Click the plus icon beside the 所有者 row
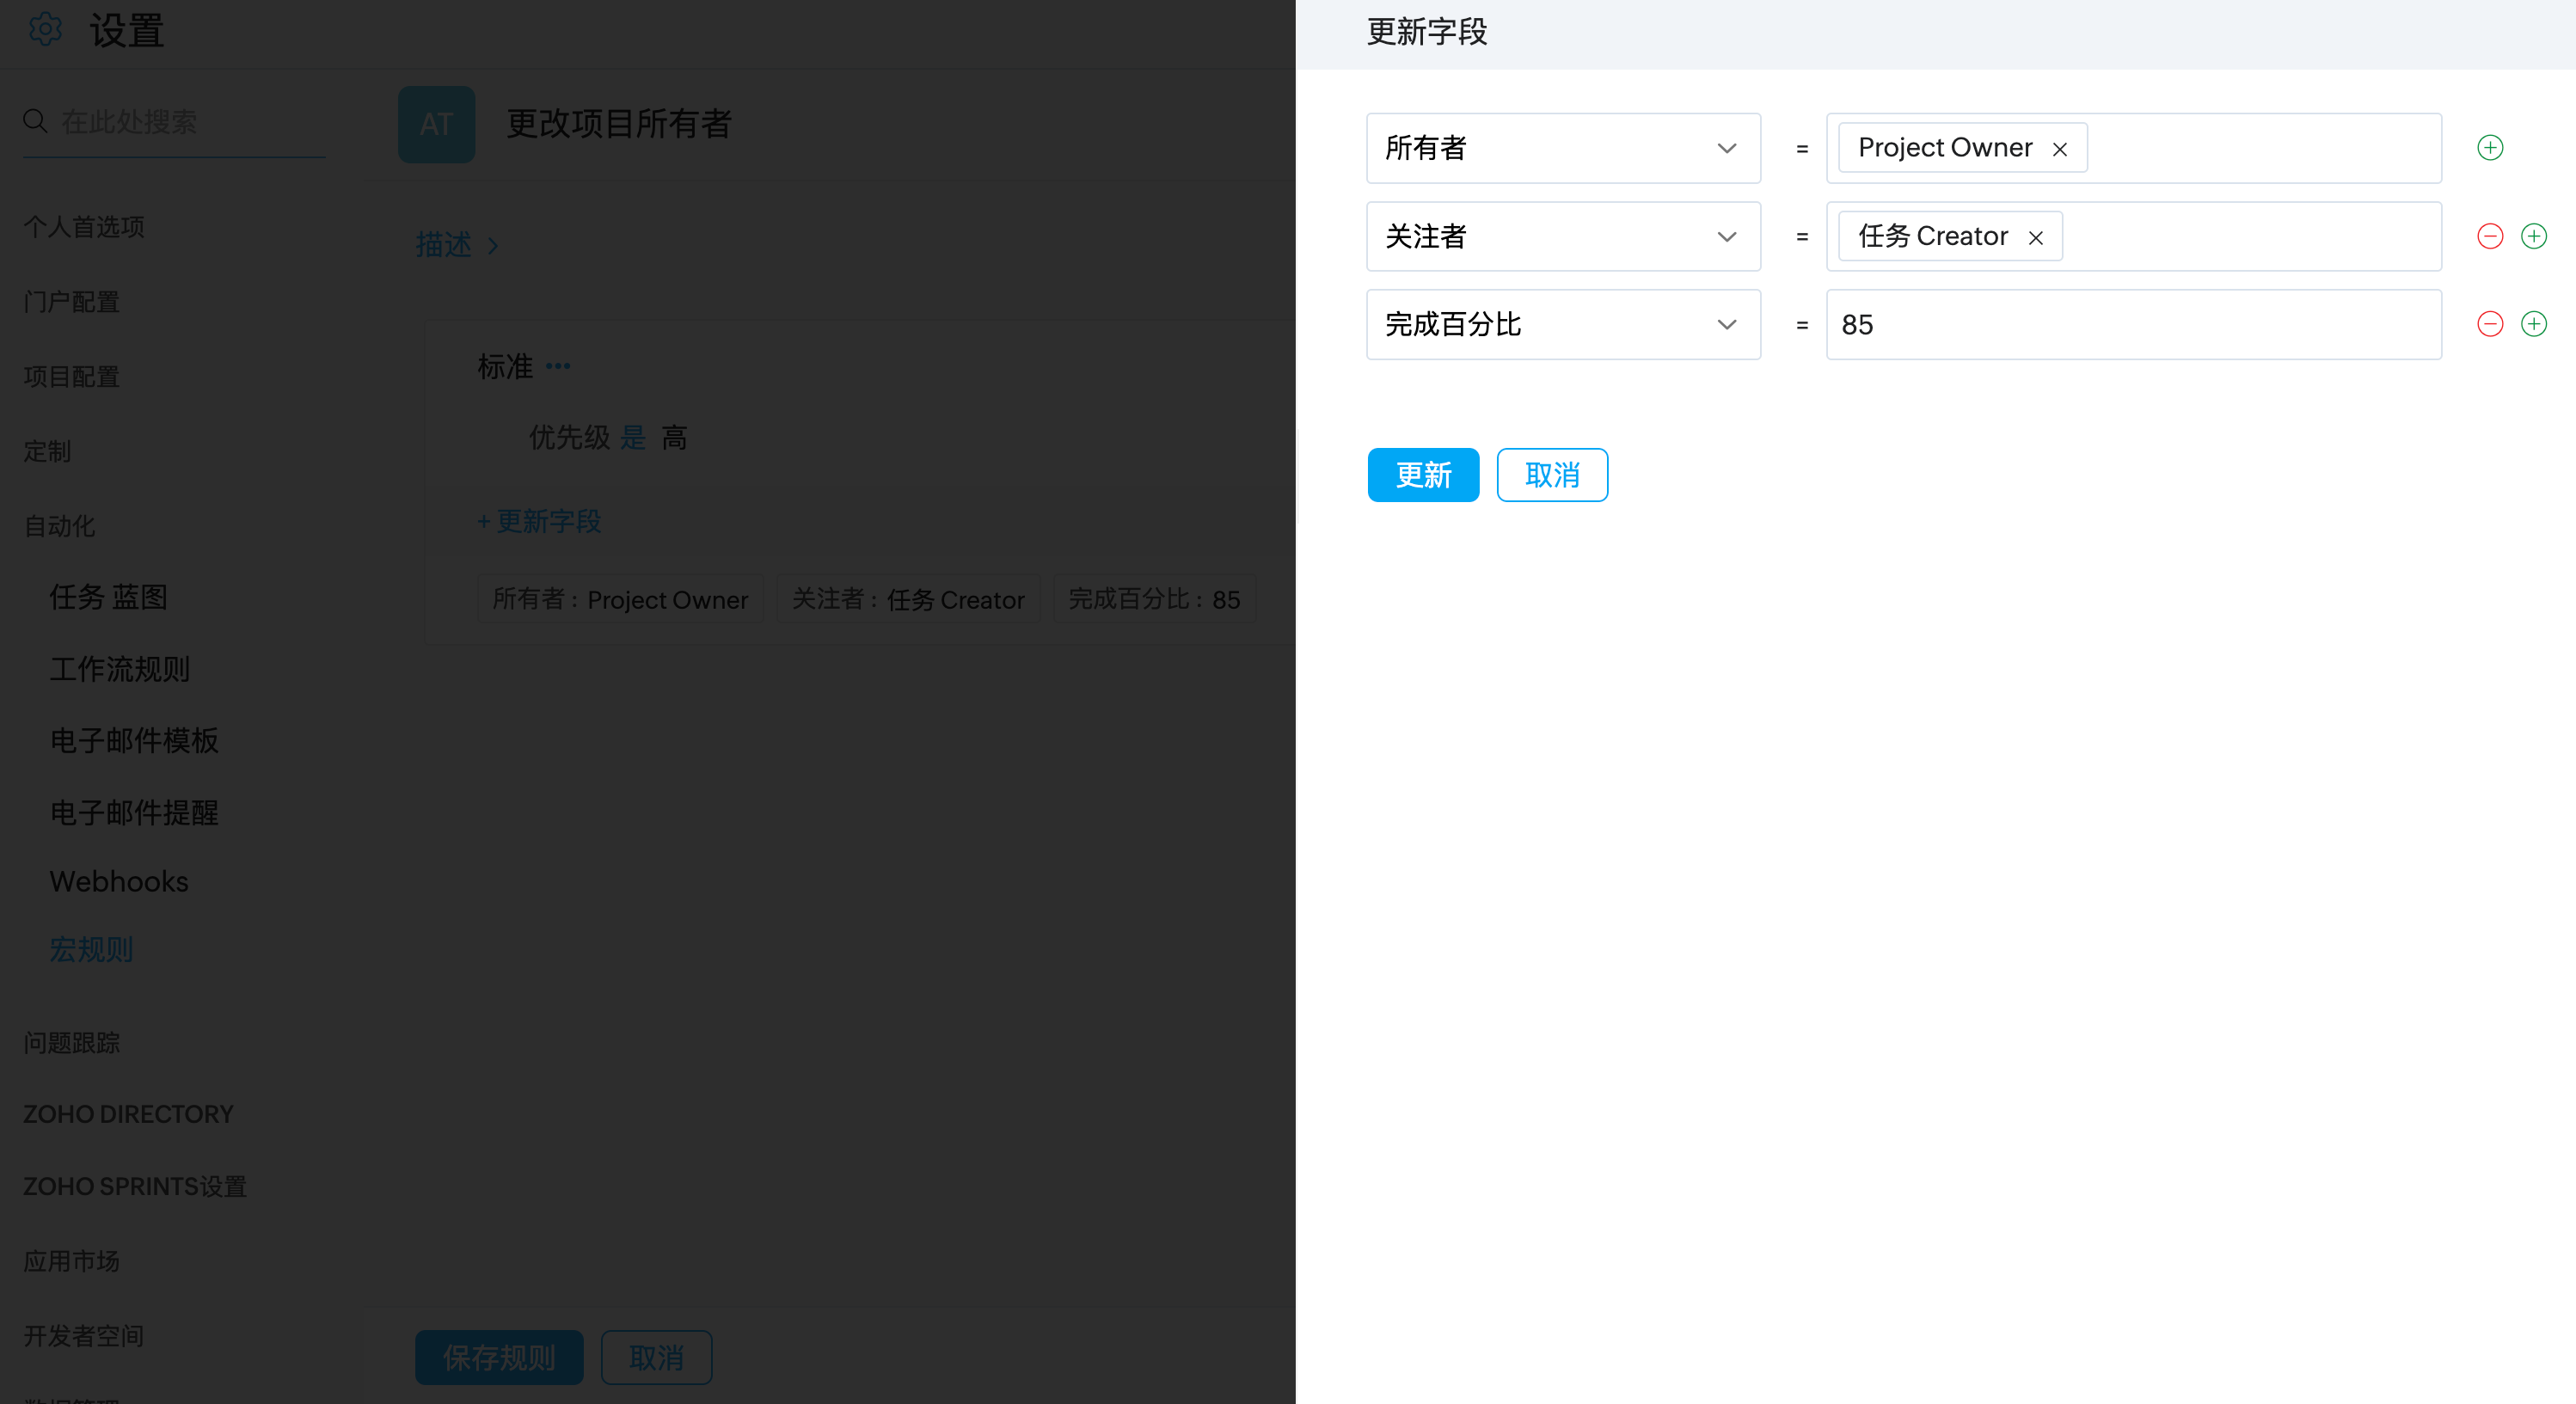 [x=2489, y=148]
